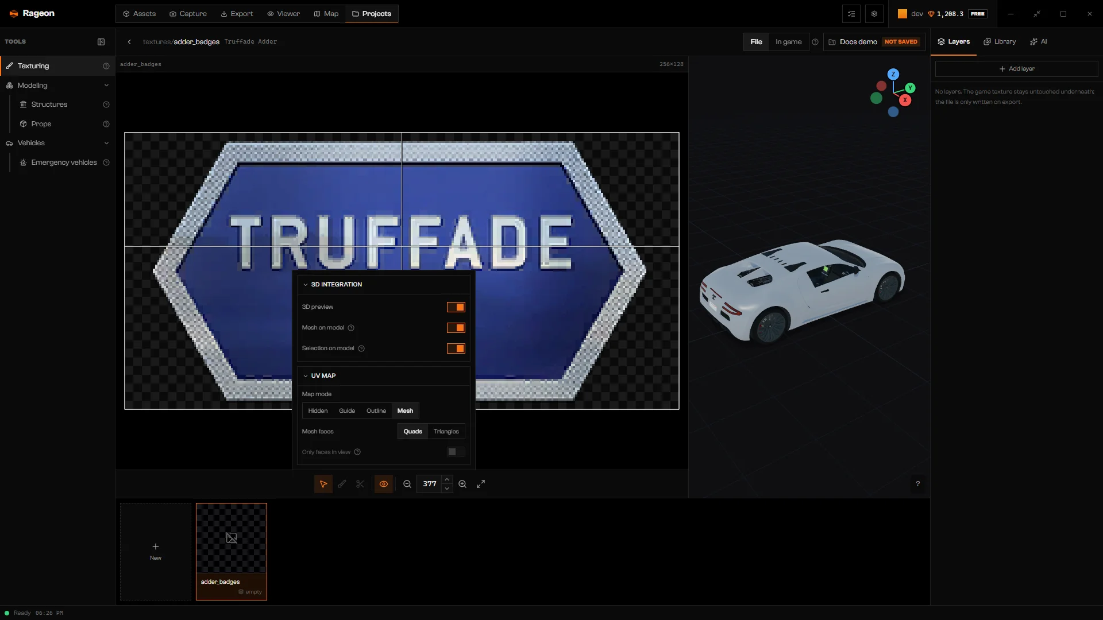Set map mode to Guide
The image size is (1103, 620).
347,411
